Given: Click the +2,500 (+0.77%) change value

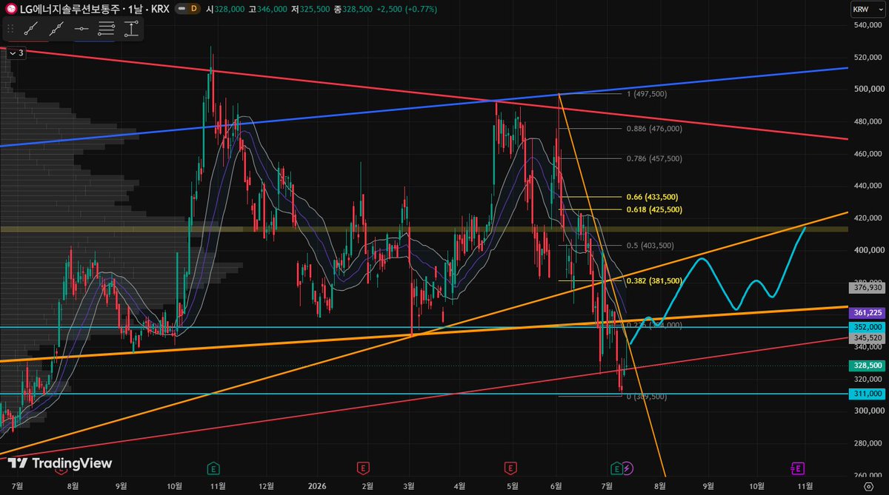Looking at the screenshot, I should 405,9.
